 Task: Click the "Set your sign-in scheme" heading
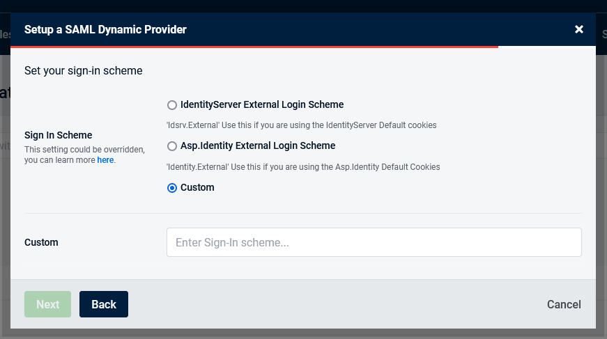click(84, 70)
